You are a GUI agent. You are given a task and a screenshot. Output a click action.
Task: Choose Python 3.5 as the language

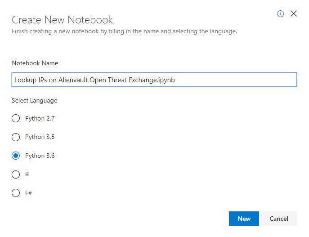[x=16, y=137]
